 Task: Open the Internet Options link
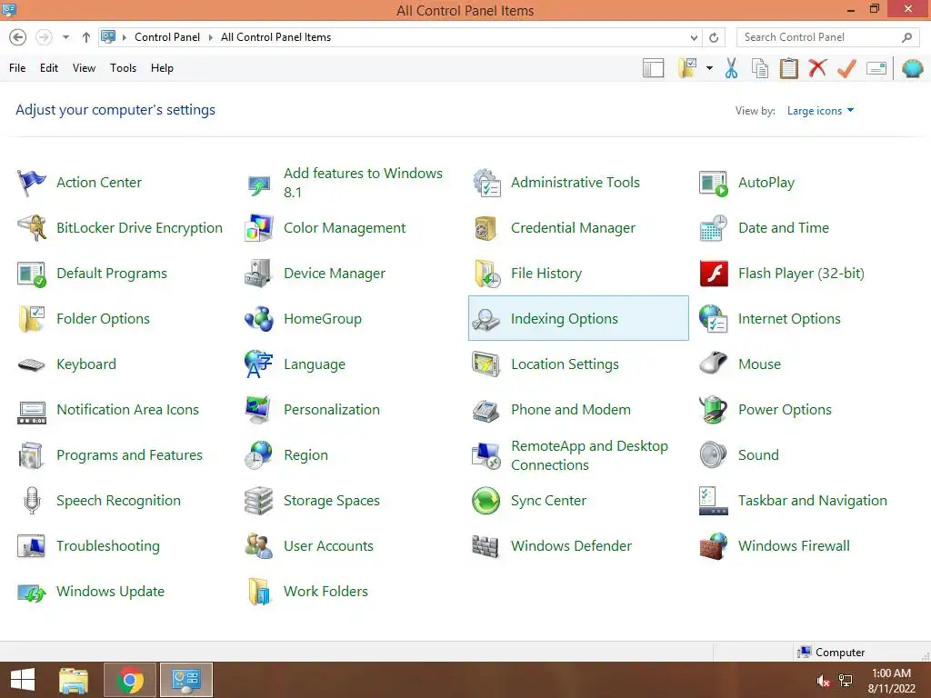[x=789, y=319]
